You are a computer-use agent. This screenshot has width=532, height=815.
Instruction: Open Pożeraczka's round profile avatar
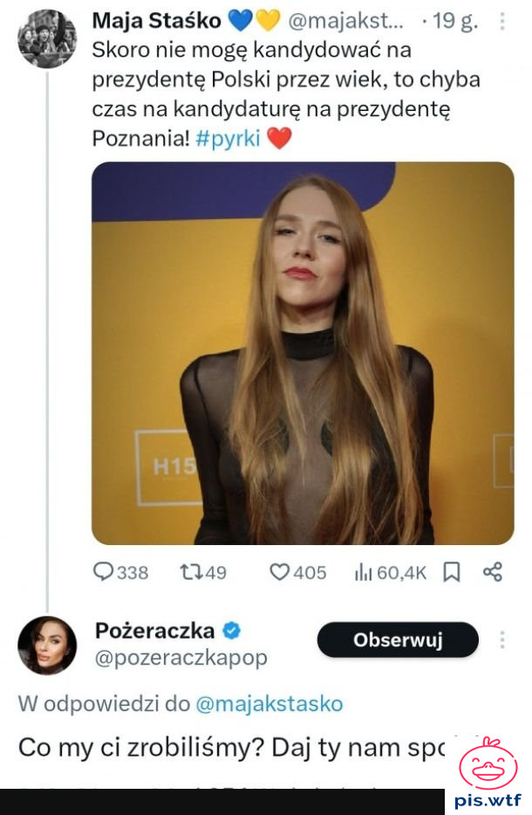click(x=47, y=646)
